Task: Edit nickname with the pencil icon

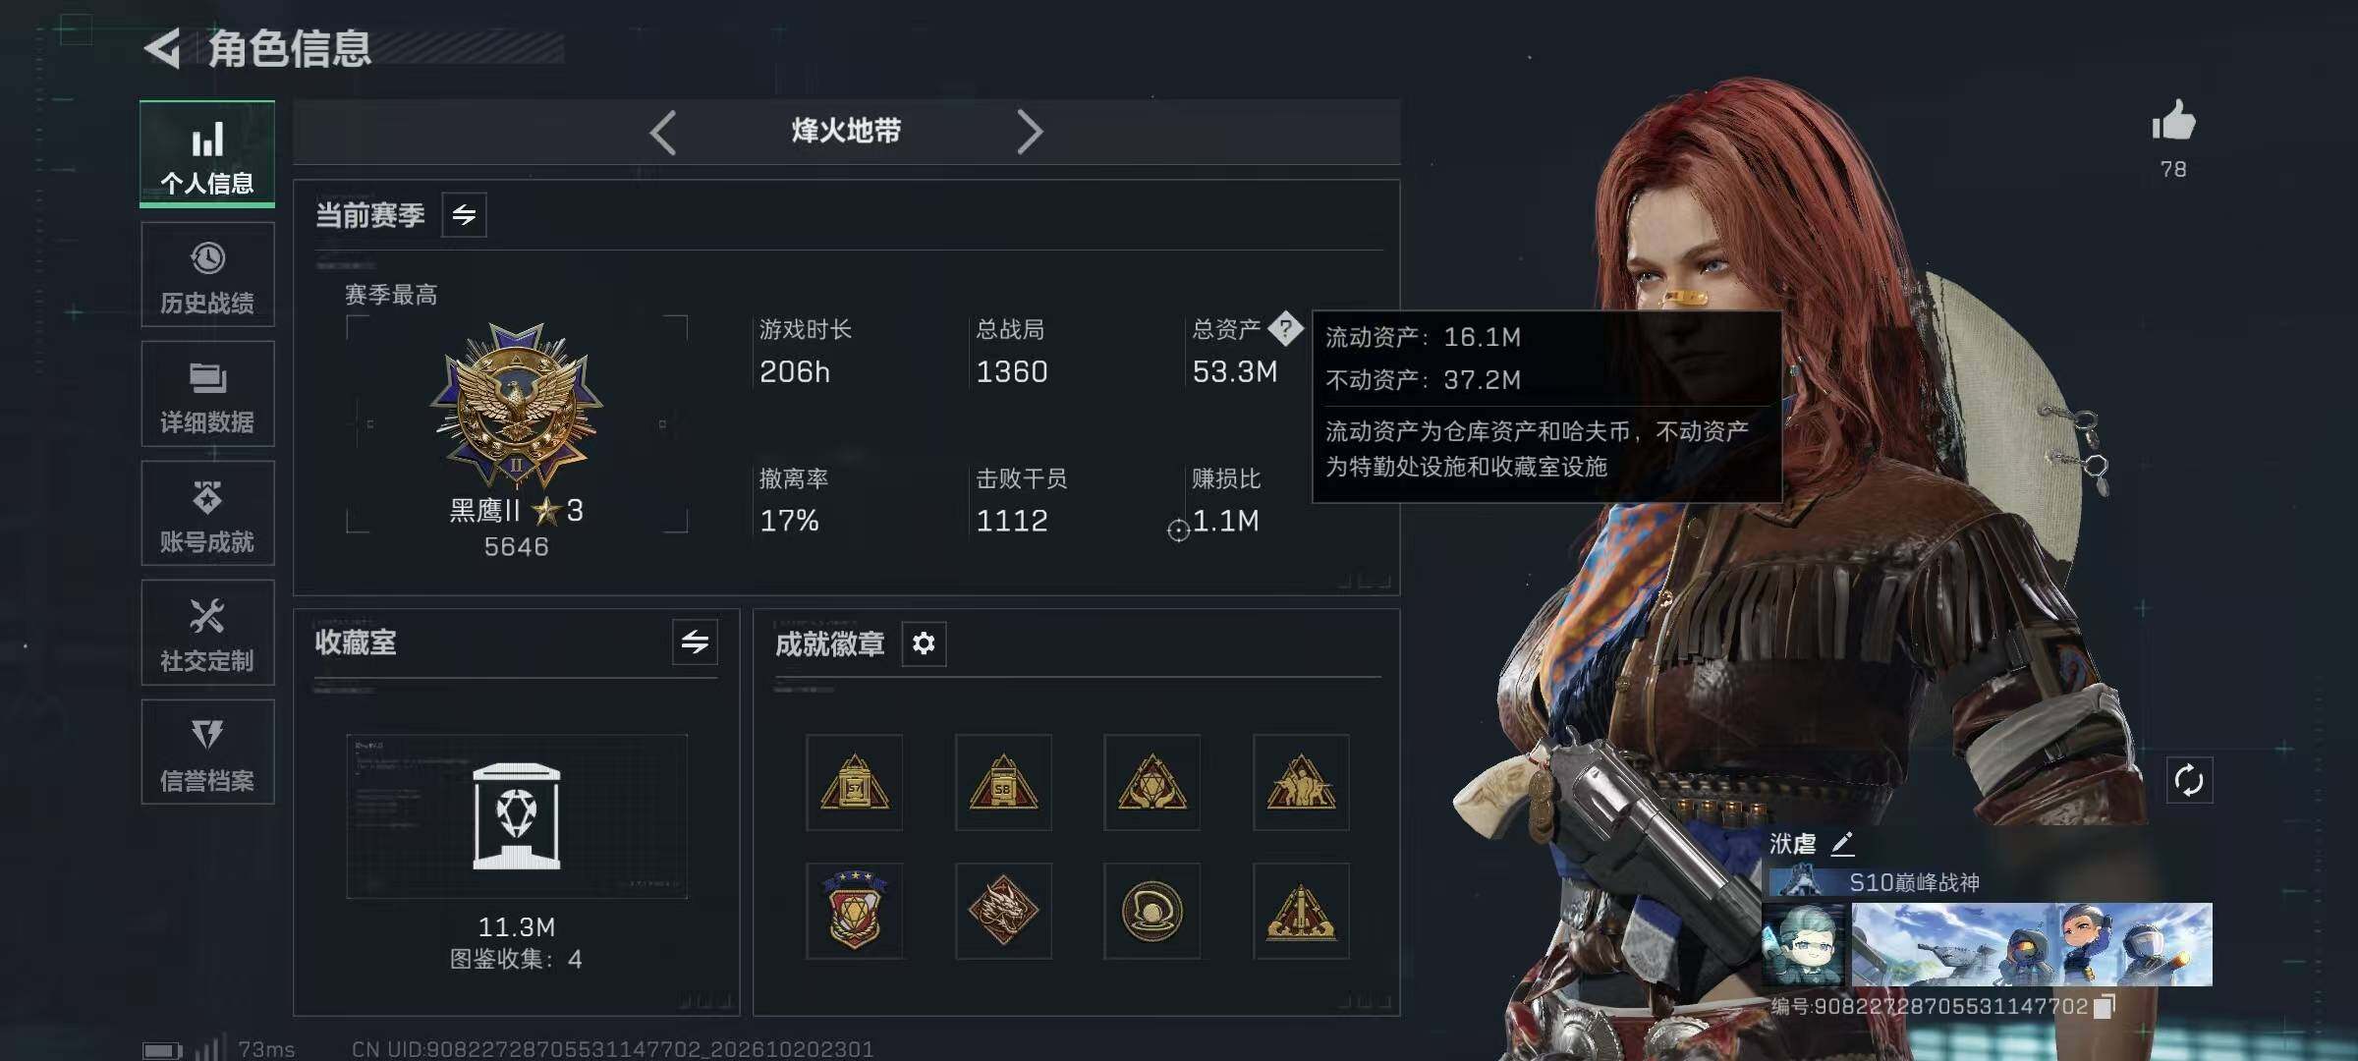Action: click(1842, 844)
